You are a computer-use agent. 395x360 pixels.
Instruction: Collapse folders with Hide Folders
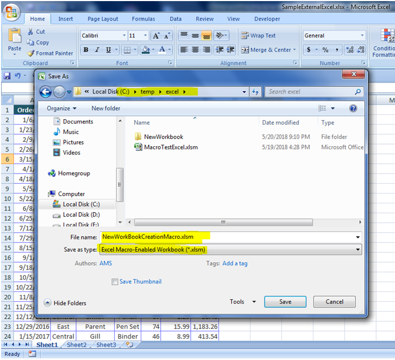tap(65, 303)
